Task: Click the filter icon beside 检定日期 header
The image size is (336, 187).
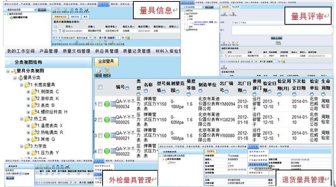Action: pyautogui.click(x=270, y=91)
